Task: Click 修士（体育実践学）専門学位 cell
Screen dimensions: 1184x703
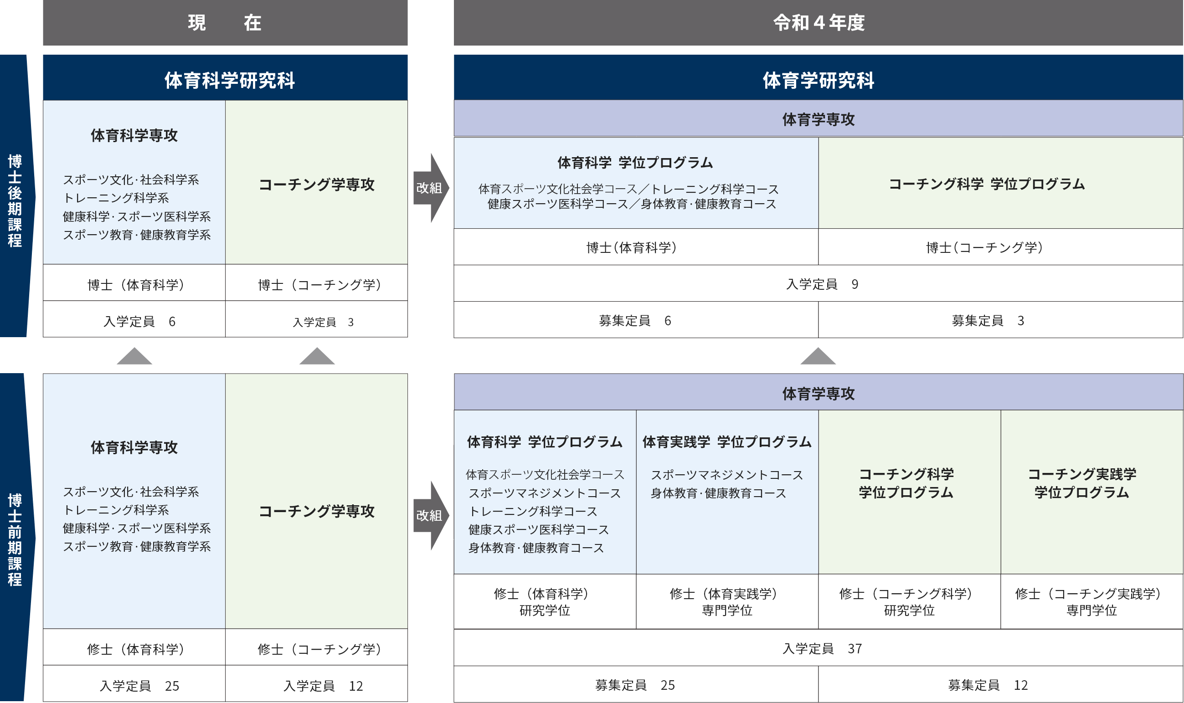Action: pyautogui.click(x=727, y=601)
